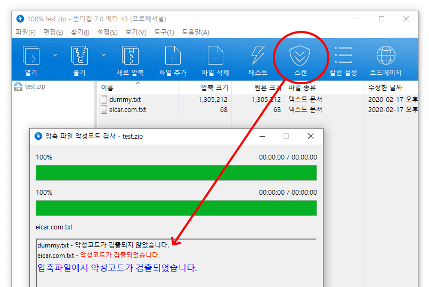The image size is (429, 287).
Task: Open the 편집(E) menu
Action: tap(53, 33)
